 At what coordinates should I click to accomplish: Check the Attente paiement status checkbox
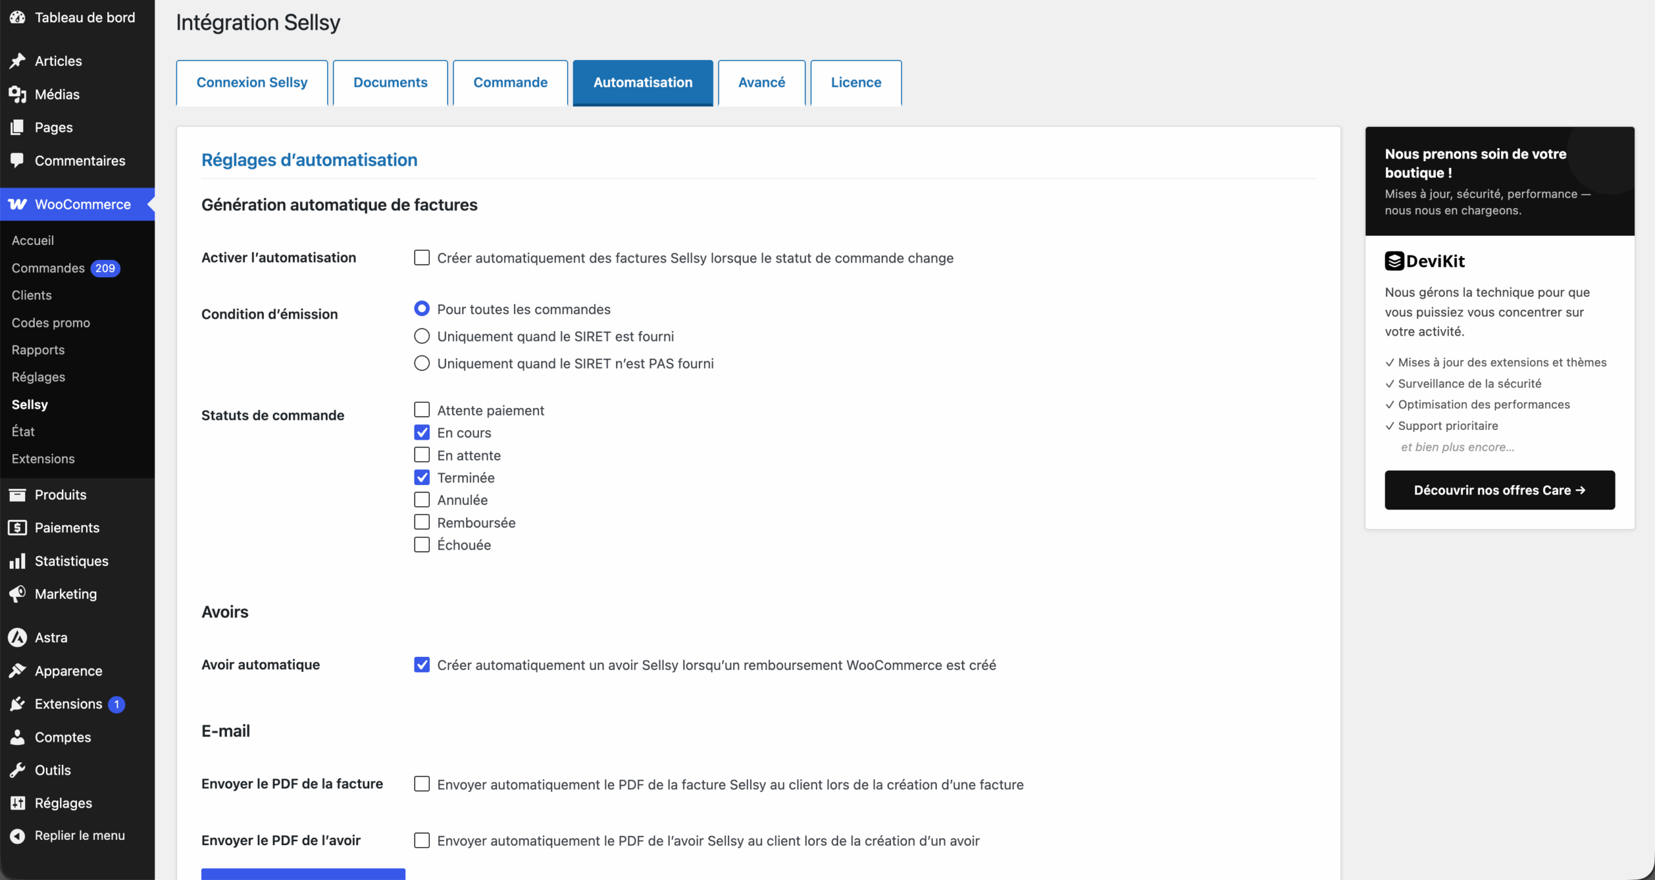tap(422, 410)
